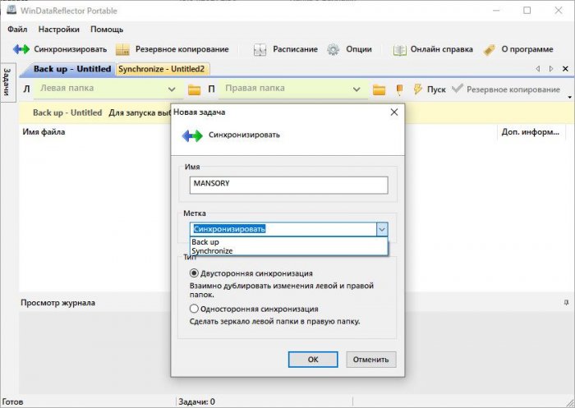575x408 pixels.
Task: Expand Левая папка dropdown
Action: point(172,89)
